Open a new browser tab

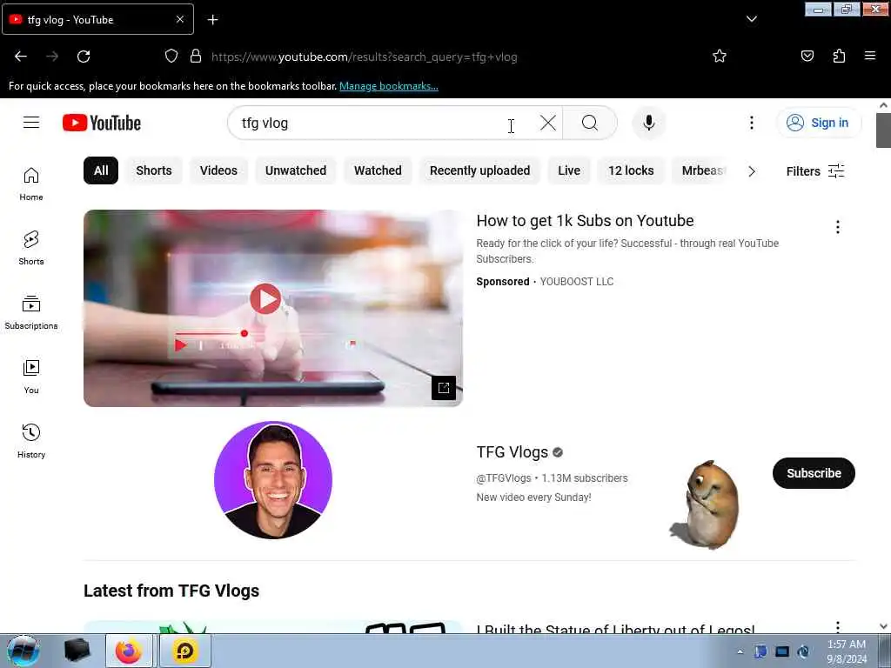[x=212, y=20]
